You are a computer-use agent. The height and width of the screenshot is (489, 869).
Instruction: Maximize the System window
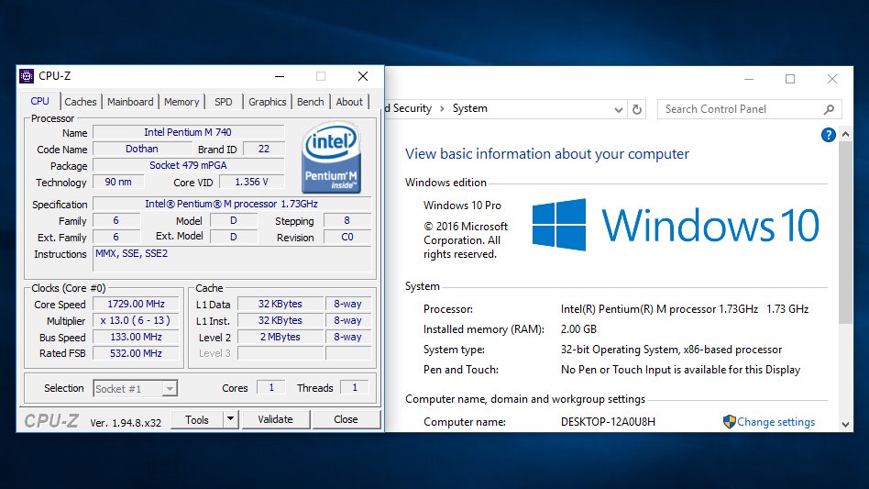(x=790, y=79)
